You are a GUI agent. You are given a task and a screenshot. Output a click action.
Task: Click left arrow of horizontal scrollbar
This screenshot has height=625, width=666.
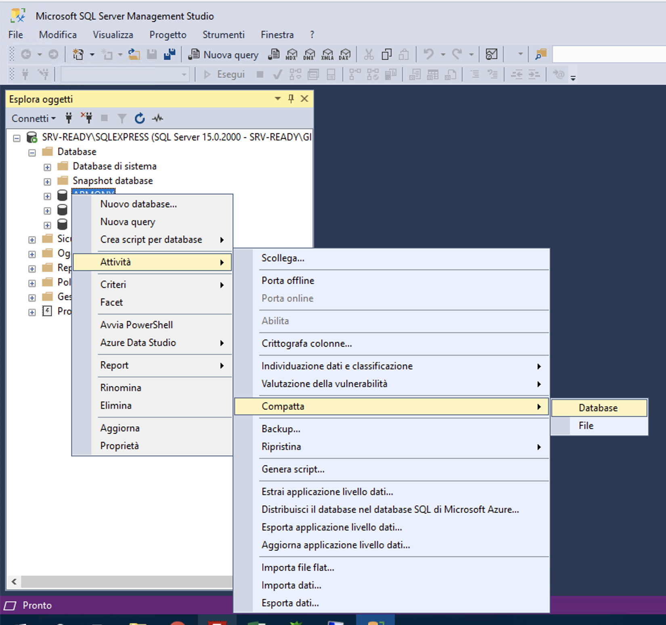point(14,581)
